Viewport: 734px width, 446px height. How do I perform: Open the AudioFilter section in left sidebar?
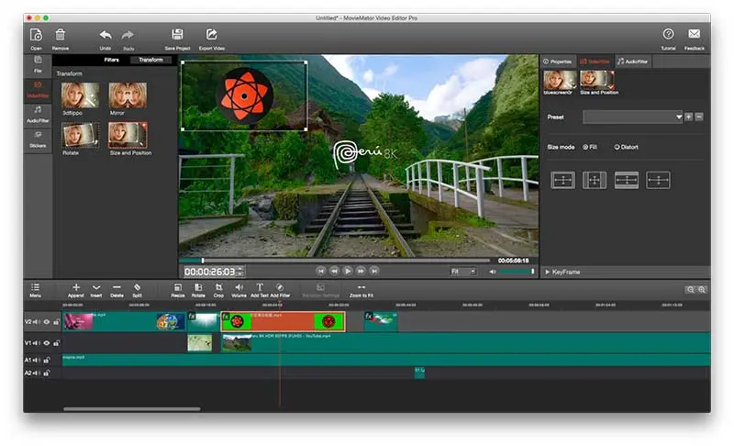point(38,114)
